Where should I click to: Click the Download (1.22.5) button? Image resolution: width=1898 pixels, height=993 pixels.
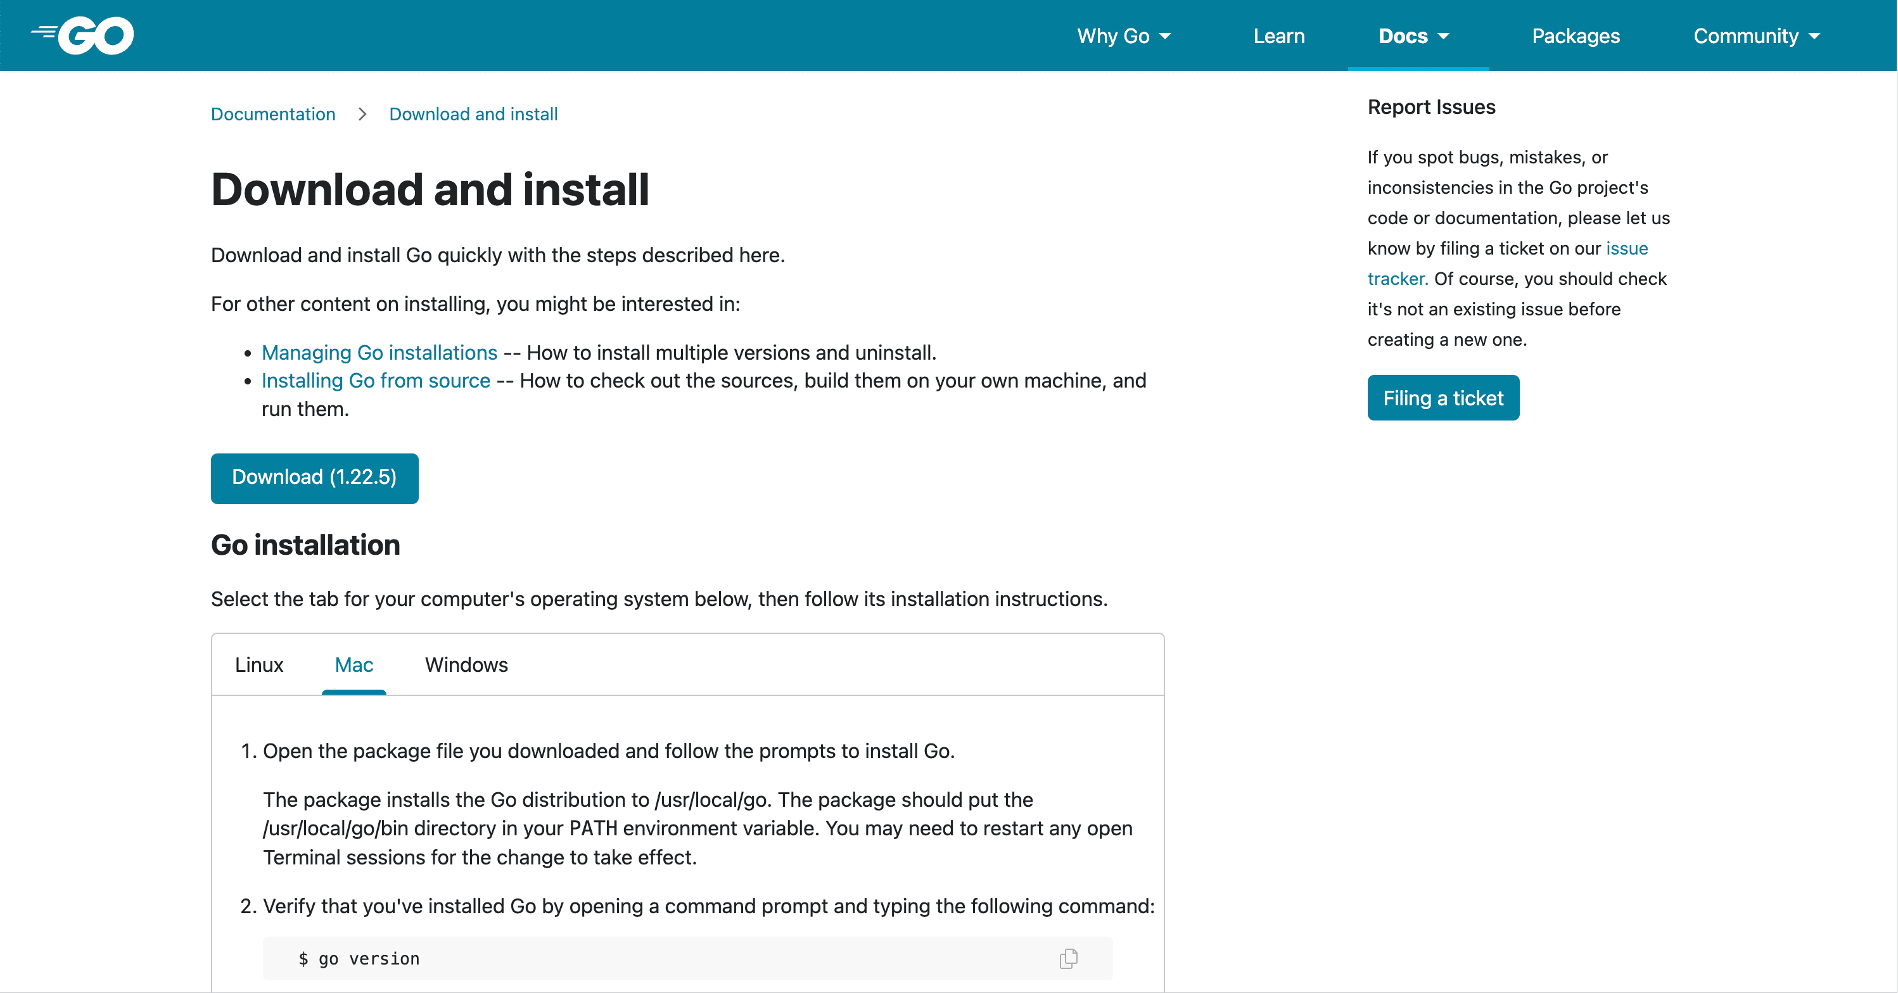[315, 478]
